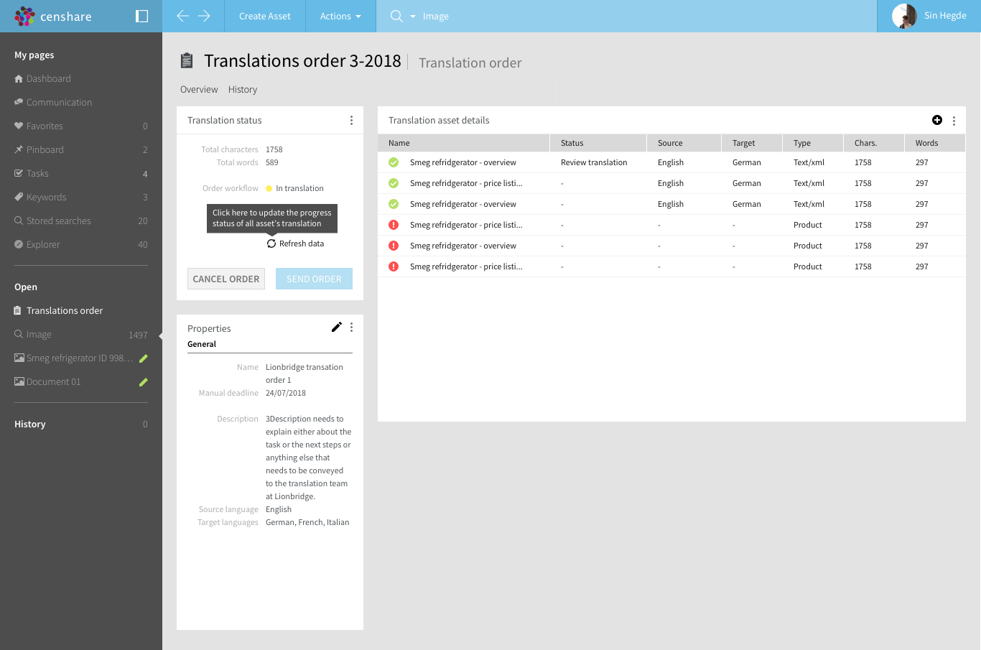Open Translation asset details options menu
This screenshot has height=650, width=981.
click(954, 121)
